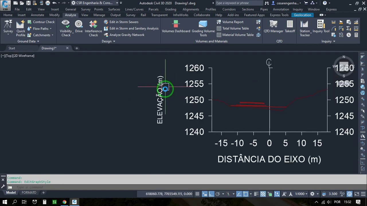
Task: Click the Model layout tab
Action: [x=11, y=193]
